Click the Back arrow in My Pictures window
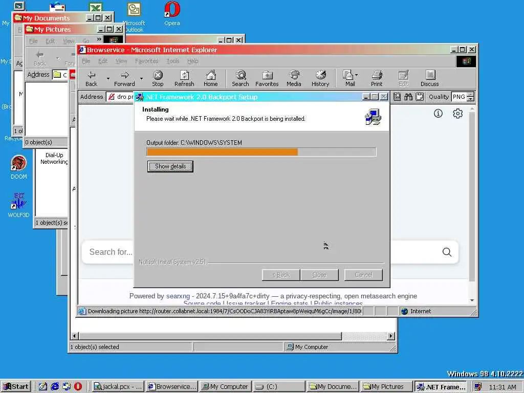This screenshot has width=524, height=393. click(x=40, y=57)
